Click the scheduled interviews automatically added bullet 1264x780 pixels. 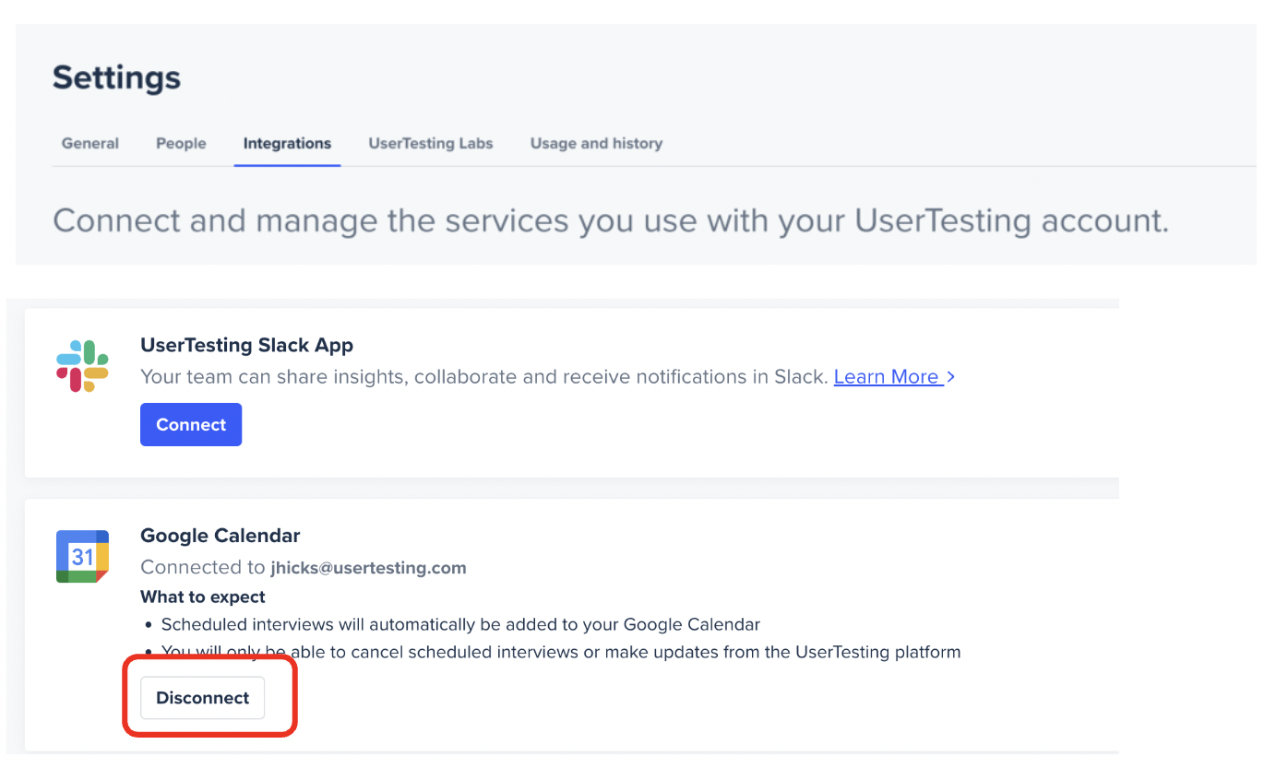click(460, 625)
